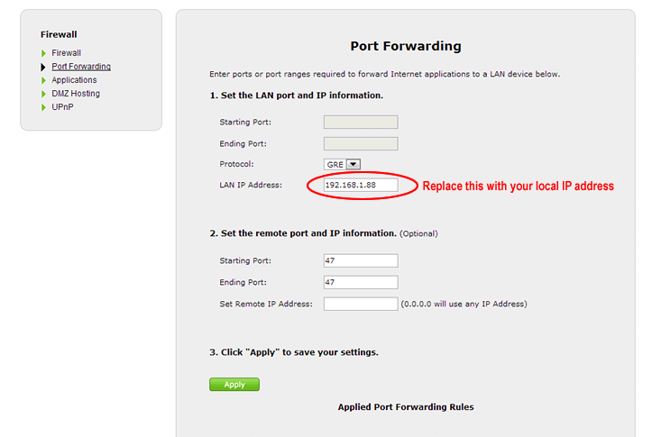Click the green arrow beside Firewall
Image resolution: width=652 pixels, height=437 pixels.
(43, 53)
